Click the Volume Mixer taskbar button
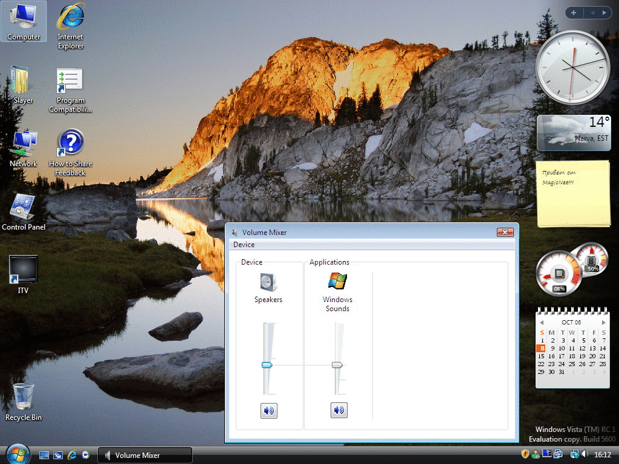Viewport: 619px width, 464px height. point(145,456)
